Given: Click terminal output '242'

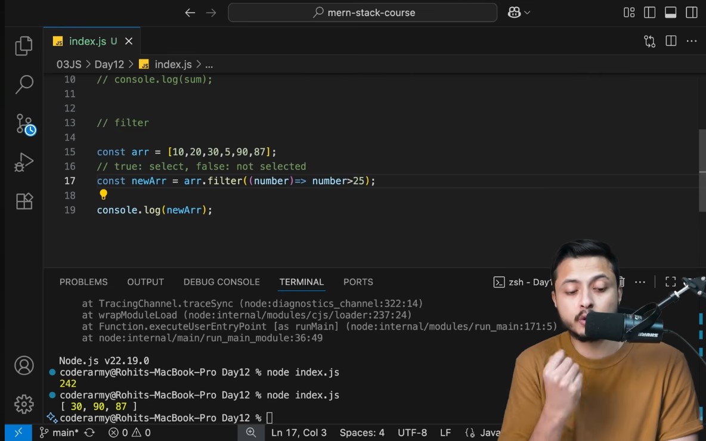Looking at the screenshot, I should 67,383.
